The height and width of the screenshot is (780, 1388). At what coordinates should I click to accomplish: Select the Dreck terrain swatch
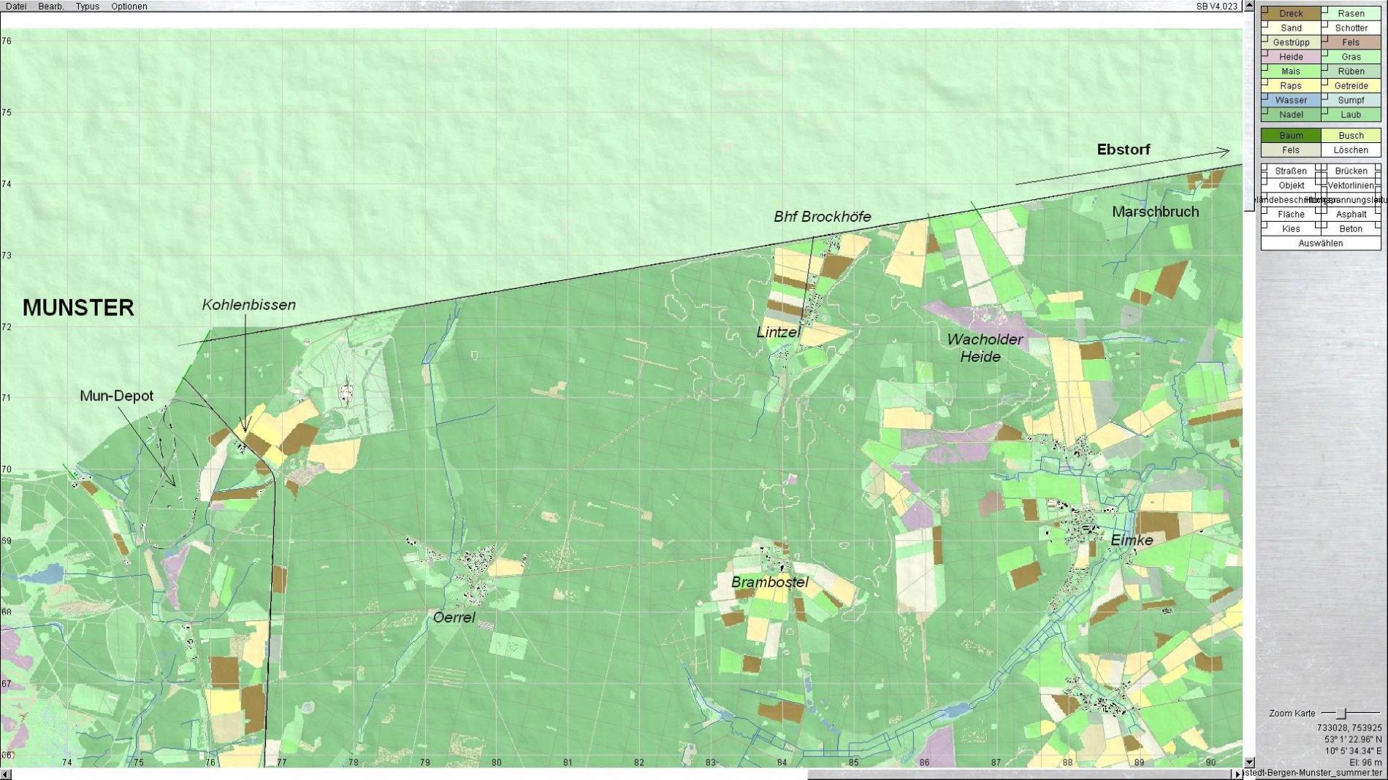[1291, 13]
